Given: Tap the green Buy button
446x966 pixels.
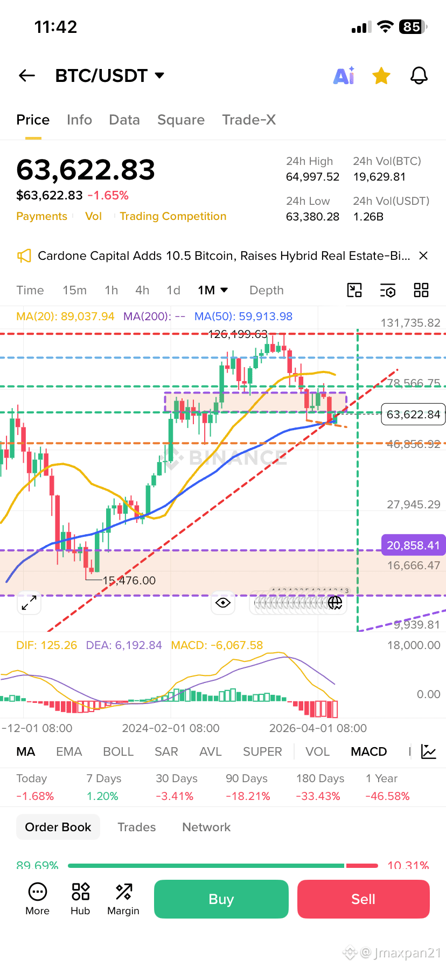Looking at the screenshot, I should click(221, 899).
